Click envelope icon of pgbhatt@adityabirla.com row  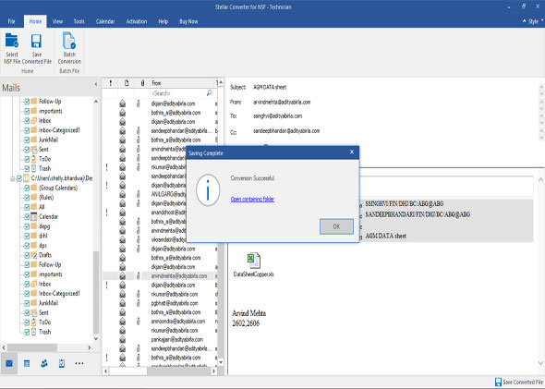point(122,303)
